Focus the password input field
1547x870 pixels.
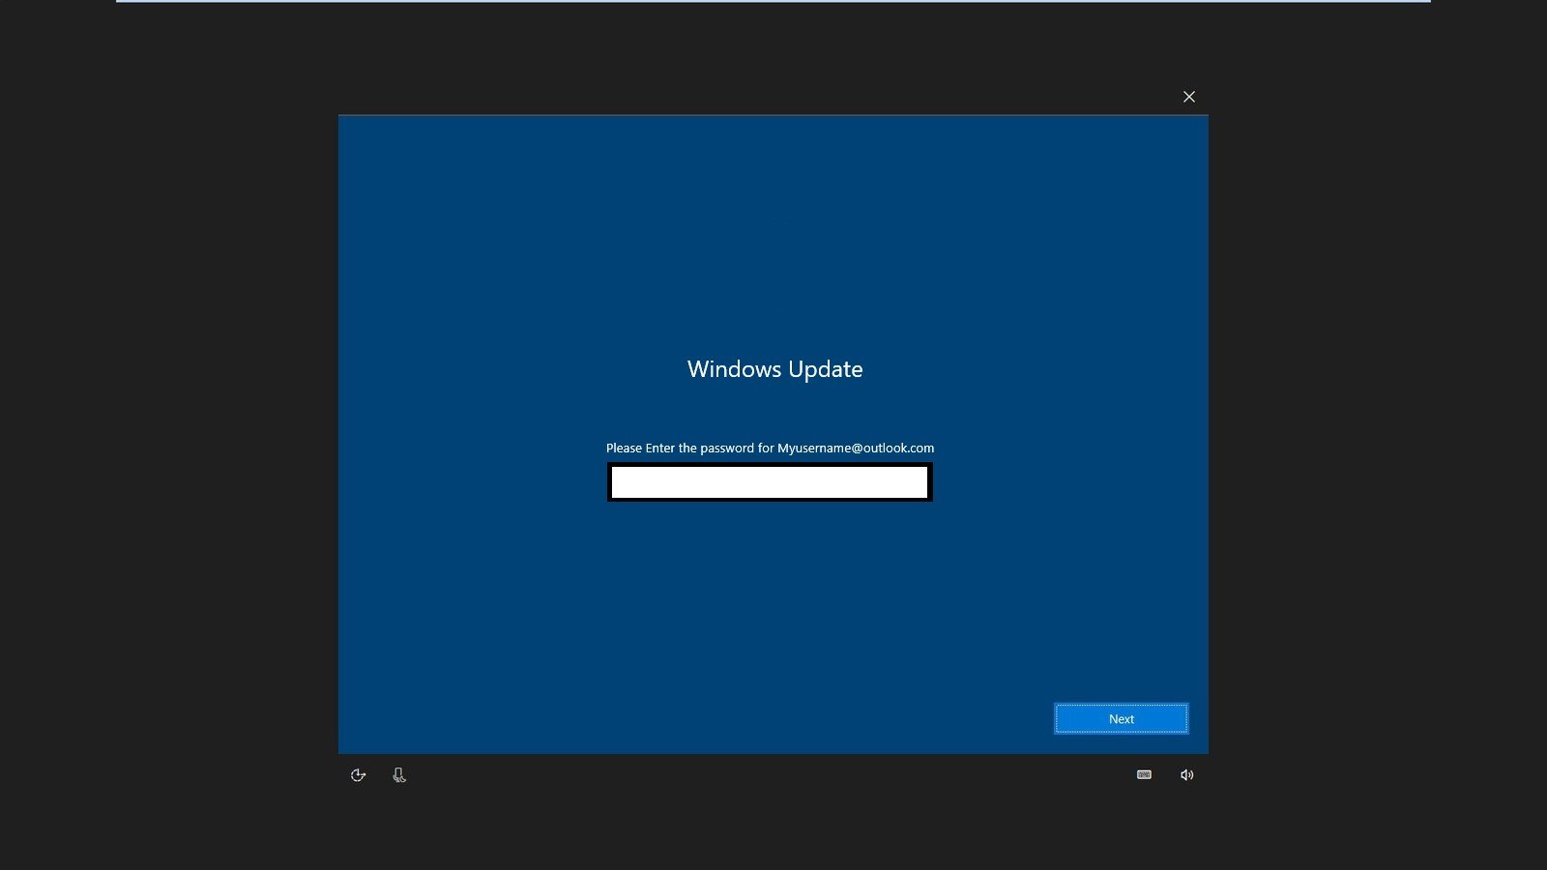[770, 482]
